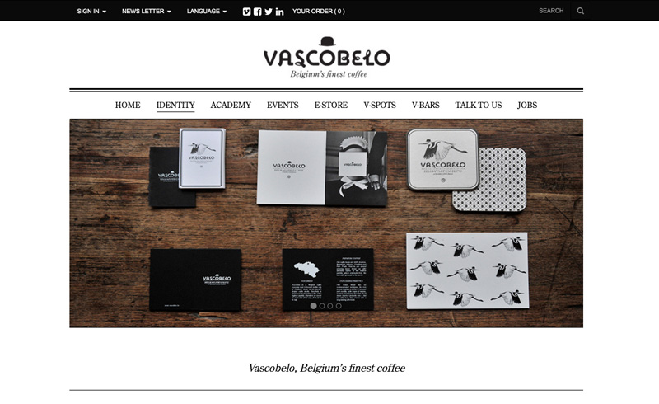Viewport: 659px width, 404px height.
Task: Select the third slideshow dot
Action: [330, 306]
